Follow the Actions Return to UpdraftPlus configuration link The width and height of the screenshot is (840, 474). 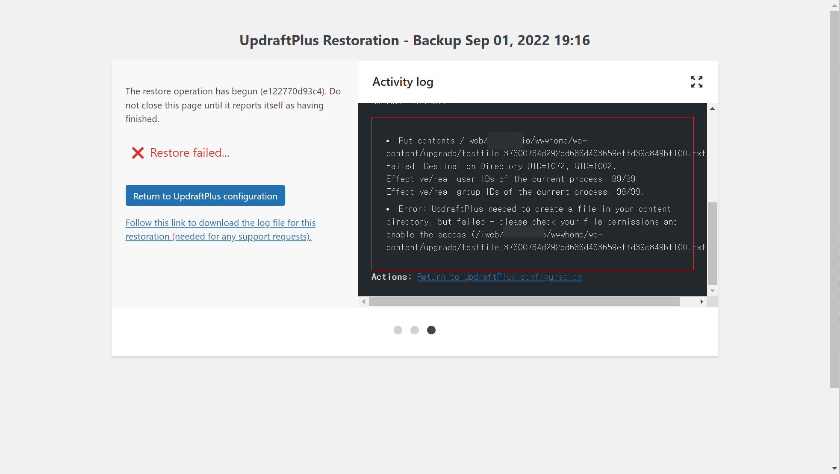click(499, 277)
